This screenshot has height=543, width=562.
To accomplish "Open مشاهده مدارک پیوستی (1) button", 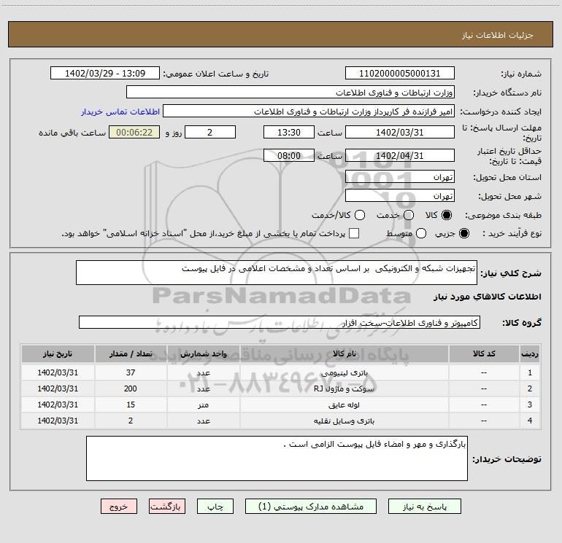I will pos(311,507).
